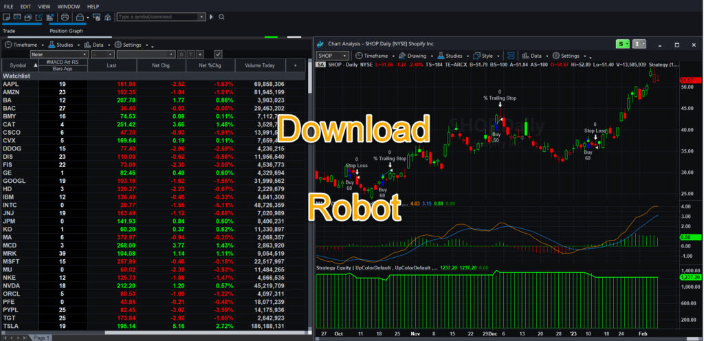The height and width of the screenshot is (341, 704).
Task: Select the Drawing tool icon in chart toolbar
Action: coord(402,55)
